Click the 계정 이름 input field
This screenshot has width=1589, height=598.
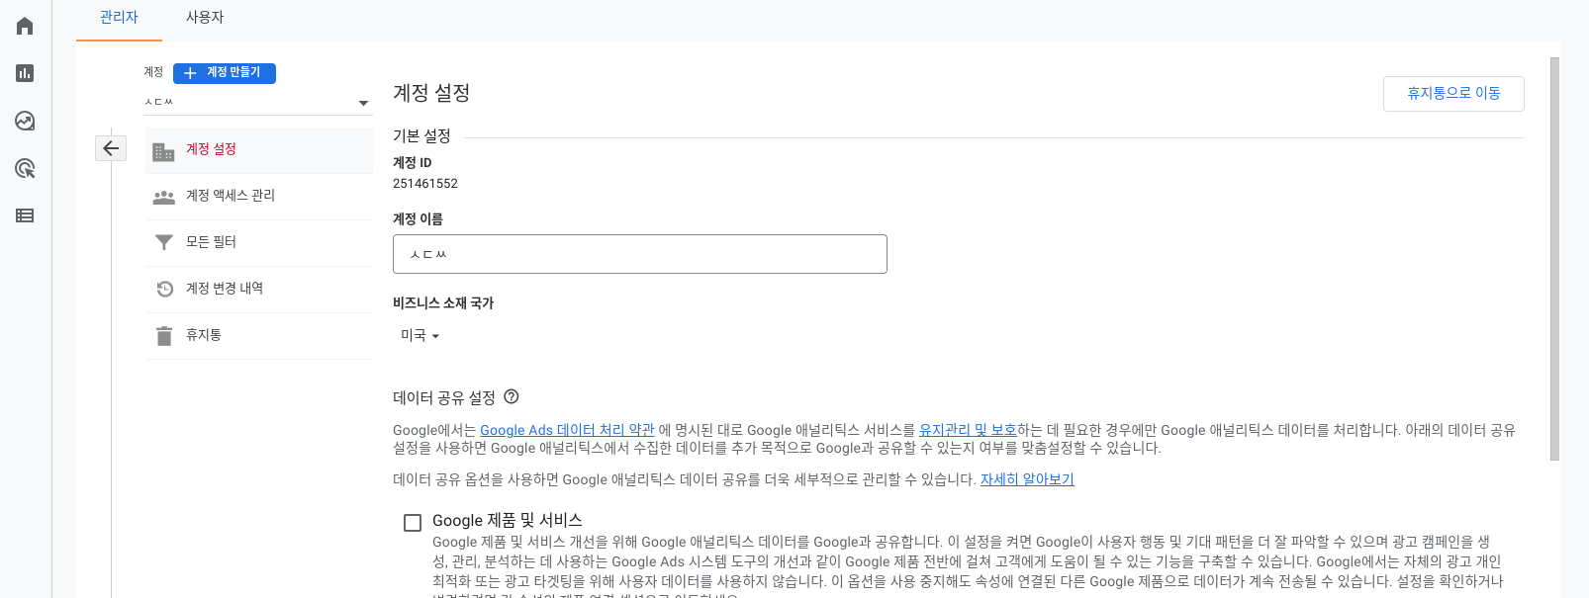(x=640, y=254)
